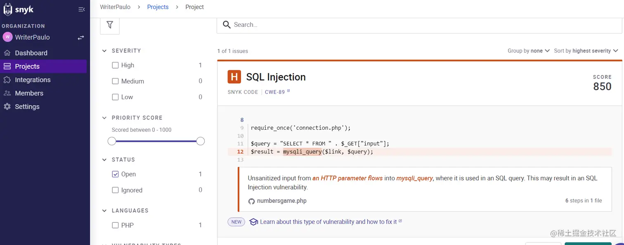
Task: Click the Dashboard home icon
Action: coord(7,53)
